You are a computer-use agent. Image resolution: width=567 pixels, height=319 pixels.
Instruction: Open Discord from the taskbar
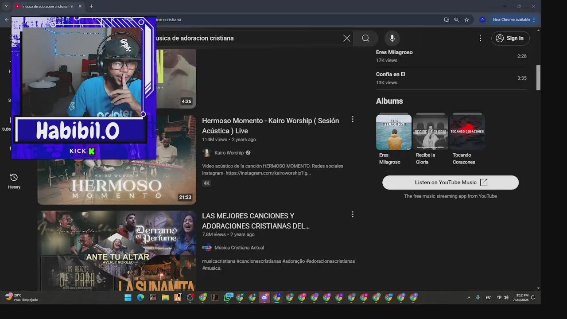pos(264,297)
